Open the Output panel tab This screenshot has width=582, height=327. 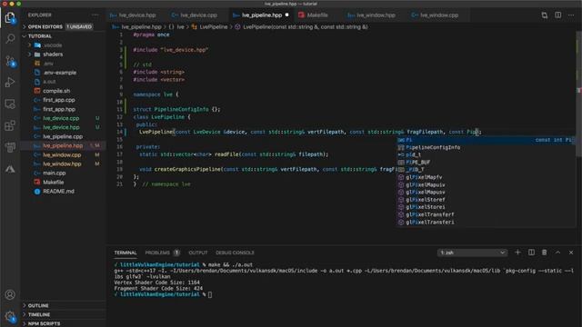pos(198,253)
